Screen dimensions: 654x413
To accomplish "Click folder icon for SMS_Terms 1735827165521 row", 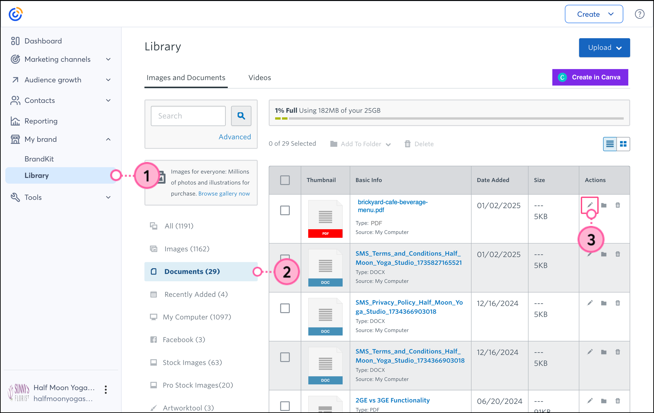I will pyautogui.click(x=604, y=254).
